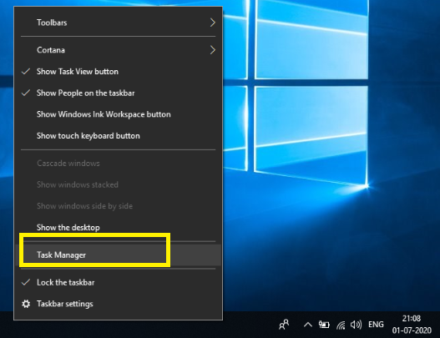The height and width of the screenshot is (338, 440).
Task: Enable Show touch keyboard button
Action: tap(118, 136)
